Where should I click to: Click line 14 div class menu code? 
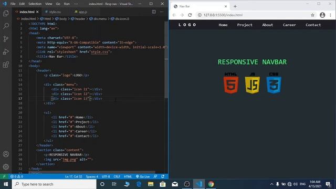pos(61,85)
